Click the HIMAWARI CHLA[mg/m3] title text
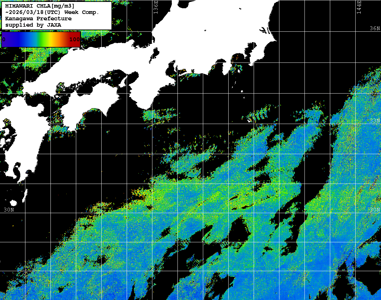 pos(40,6)
